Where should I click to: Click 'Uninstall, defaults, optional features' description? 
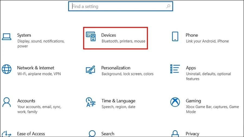tap(208, 76)
